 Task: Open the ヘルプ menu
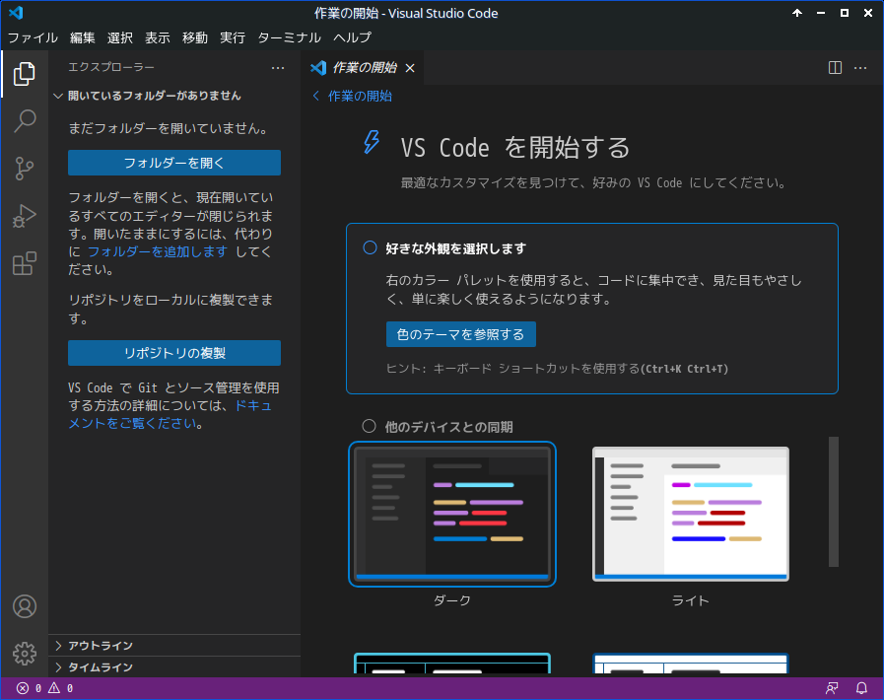click(x=353, y=37)
